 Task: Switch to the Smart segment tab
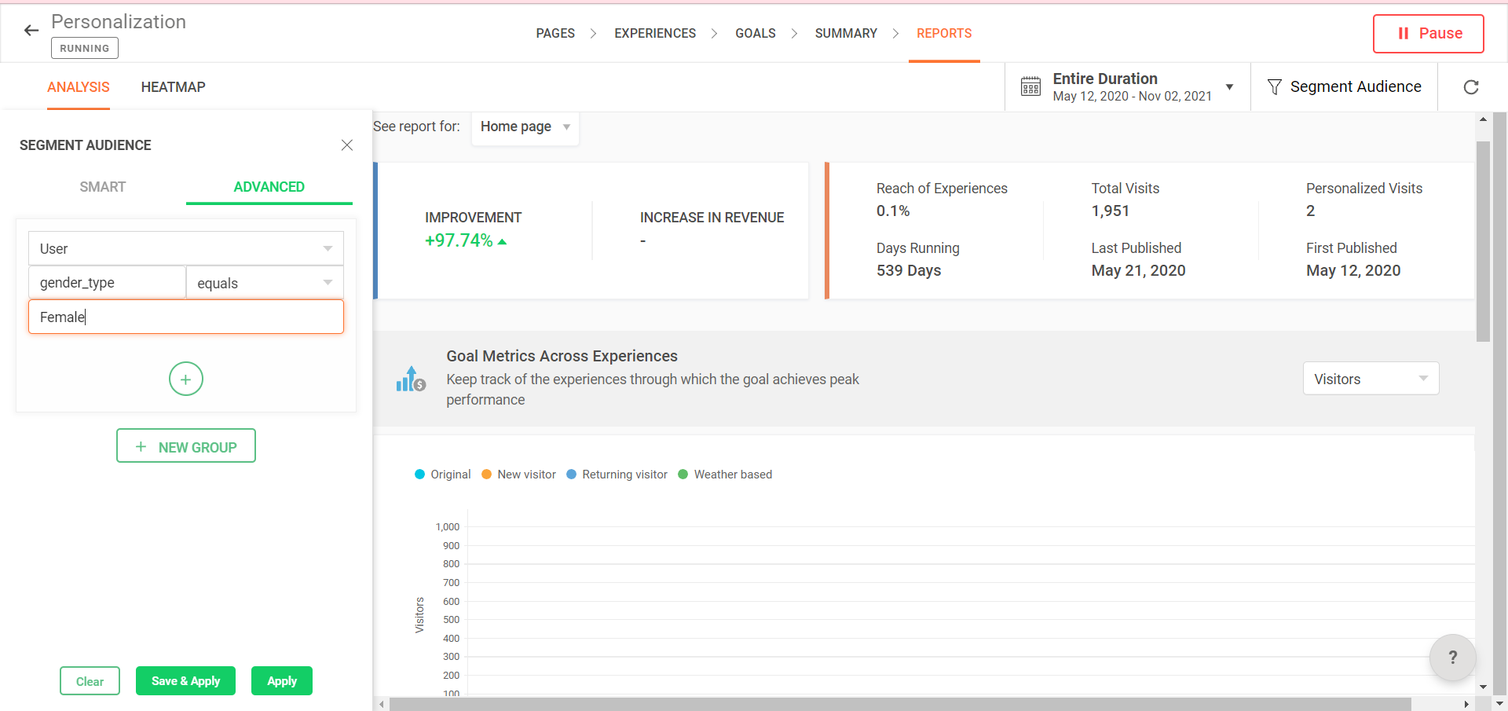point(103,187)
